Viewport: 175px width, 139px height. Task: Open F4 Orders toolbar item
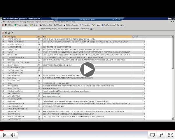(34, 25)
